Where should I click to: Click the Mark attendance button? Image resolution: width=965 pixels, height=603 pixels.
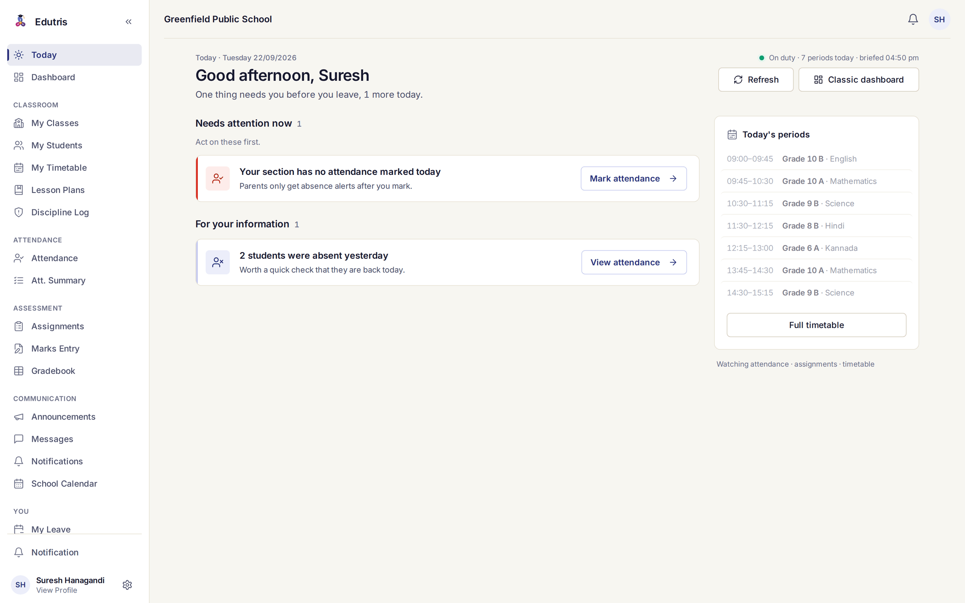click(x=634, y=178)
